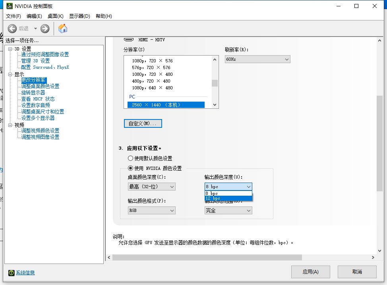Screen dimensions: 387x285
Task: Open 输出颜色格式 RGB dropdown
Action: pyautogui.click(x=151, y=210)
